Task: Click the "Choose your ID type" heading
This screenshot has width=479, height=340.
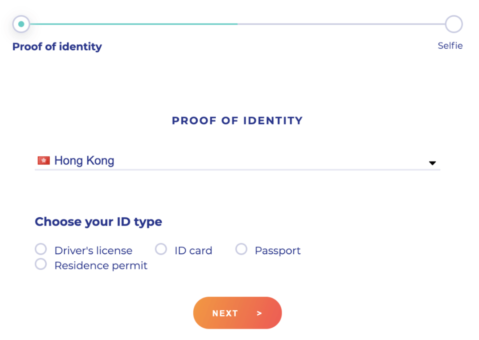Action: pos(98,222)
